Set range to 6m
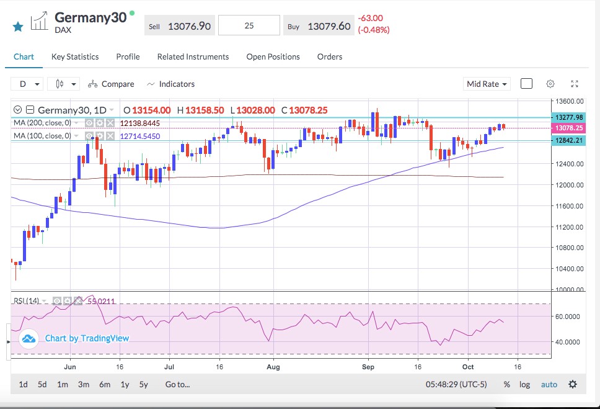600x409 pixels. [105, 384]
